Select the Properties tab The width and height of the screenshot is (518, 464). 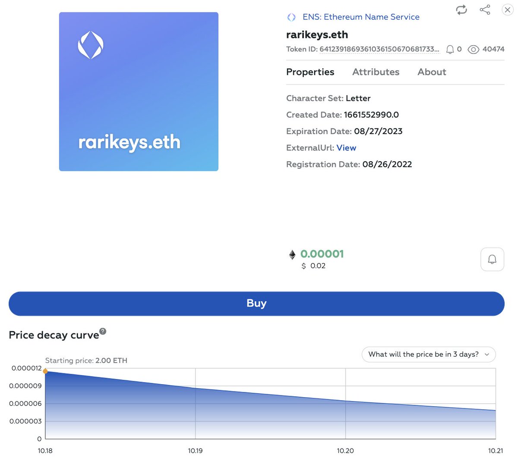[310, 72]
